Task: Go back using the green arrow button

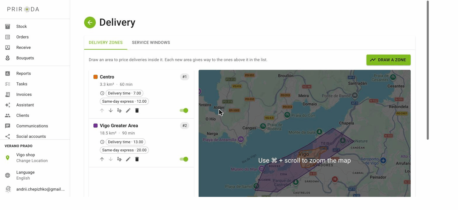Action: coord(90,22)
